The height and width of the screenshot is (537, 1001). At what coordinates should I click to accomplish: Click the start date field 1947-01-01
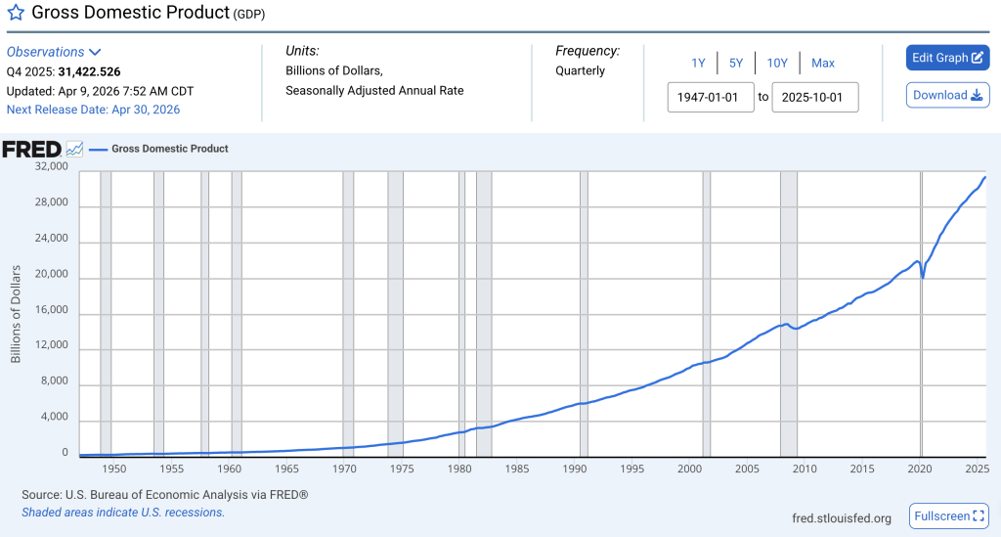[711, 98]
